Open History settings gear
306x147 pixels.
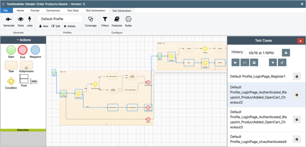tap(286, 53)
